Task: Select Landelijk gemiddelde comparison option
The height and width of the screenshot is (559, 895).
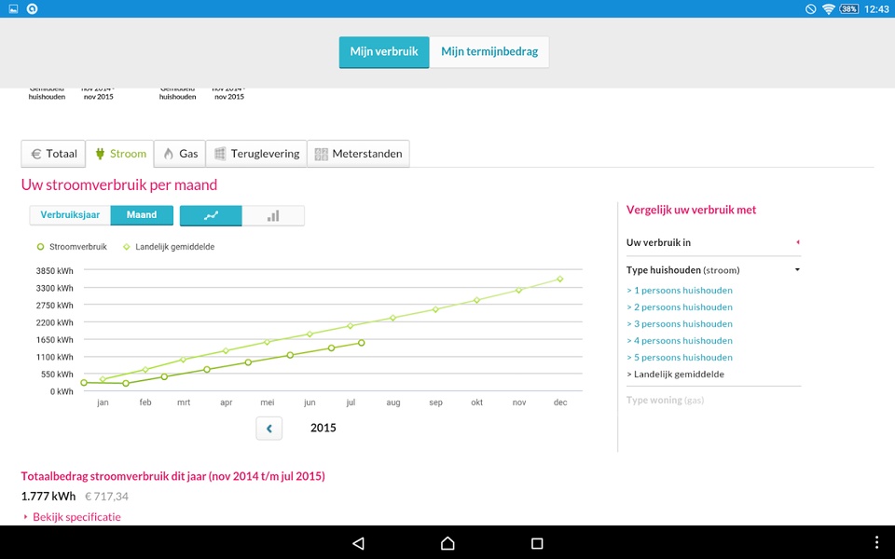Action: 675,375
